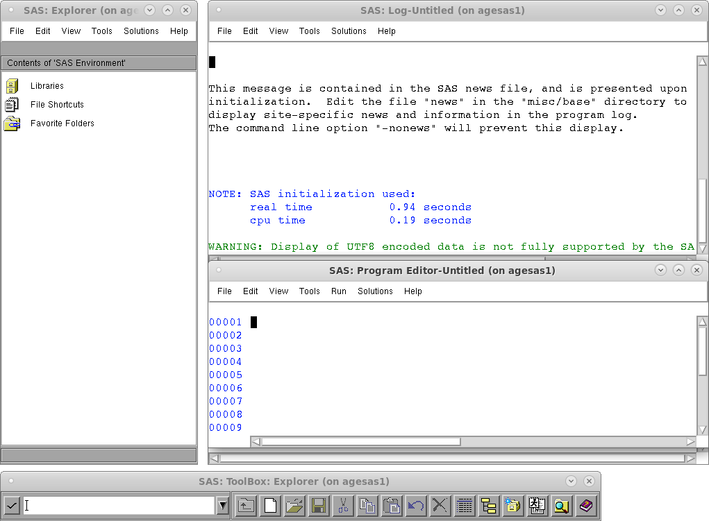The width and height of the screenshot is (709, 521).
Task: Click the Undo arrow icon
Action: pos(415,506)
